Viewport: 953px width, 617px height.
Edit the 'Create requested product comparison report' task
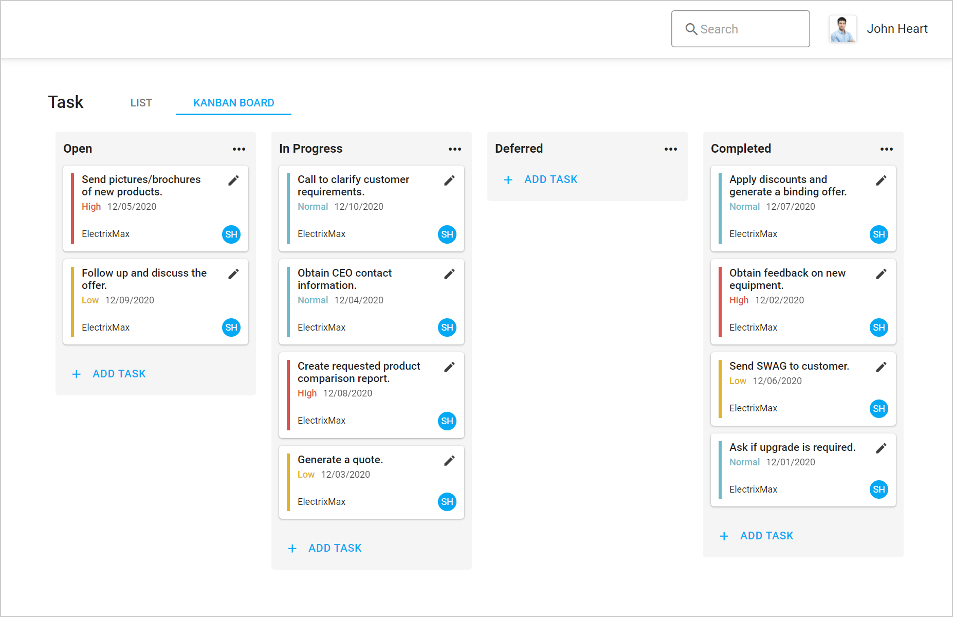point(449,367)
